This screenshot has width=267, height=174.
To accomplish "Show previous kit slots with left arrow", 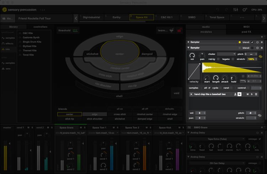I will (76, 18).
